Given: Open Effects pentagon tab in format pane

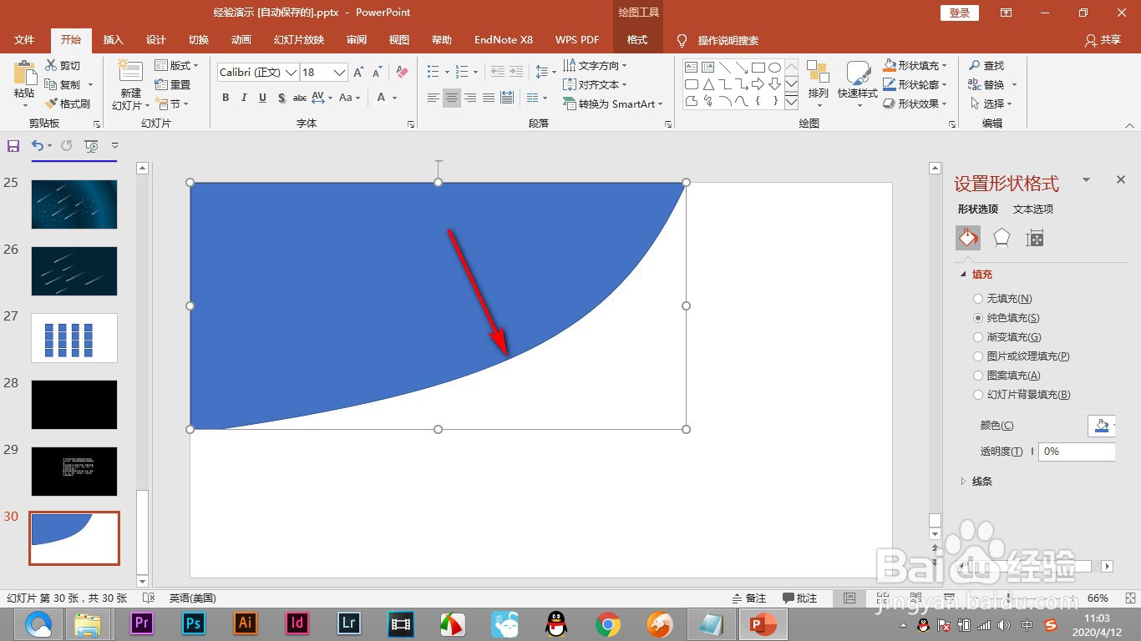Looking at the screenshot, I should [x=1002, y=238].
